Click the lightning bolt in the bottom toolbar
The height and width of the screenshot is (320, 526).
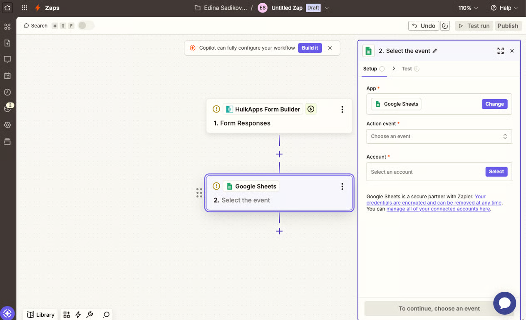point(78,315)
